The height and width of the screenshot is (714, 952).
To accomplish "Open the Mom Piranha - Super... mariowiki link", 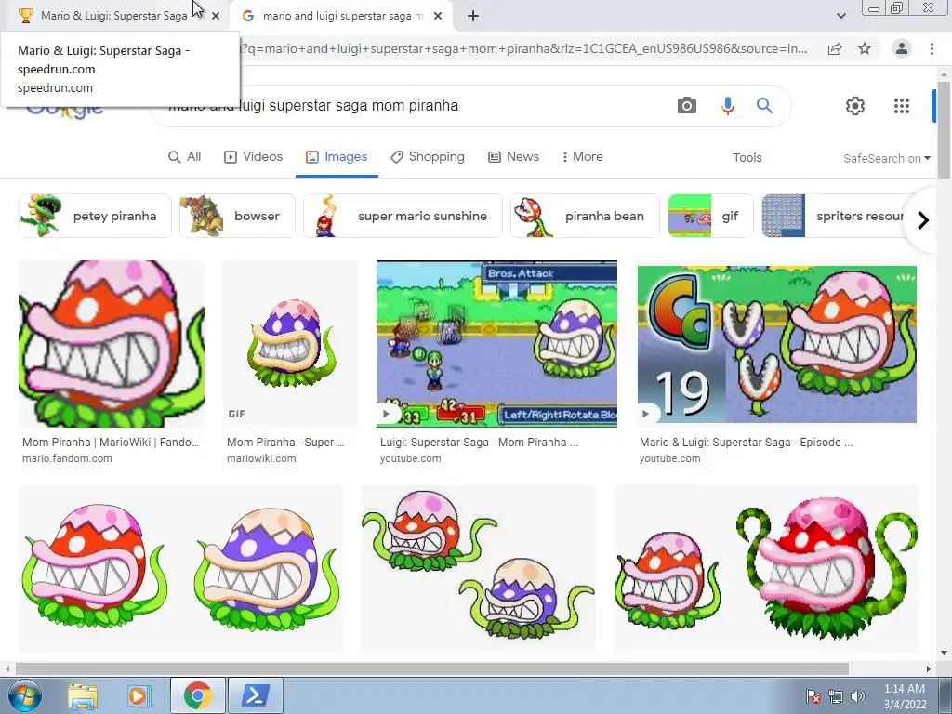I will (x=285, y=442).
